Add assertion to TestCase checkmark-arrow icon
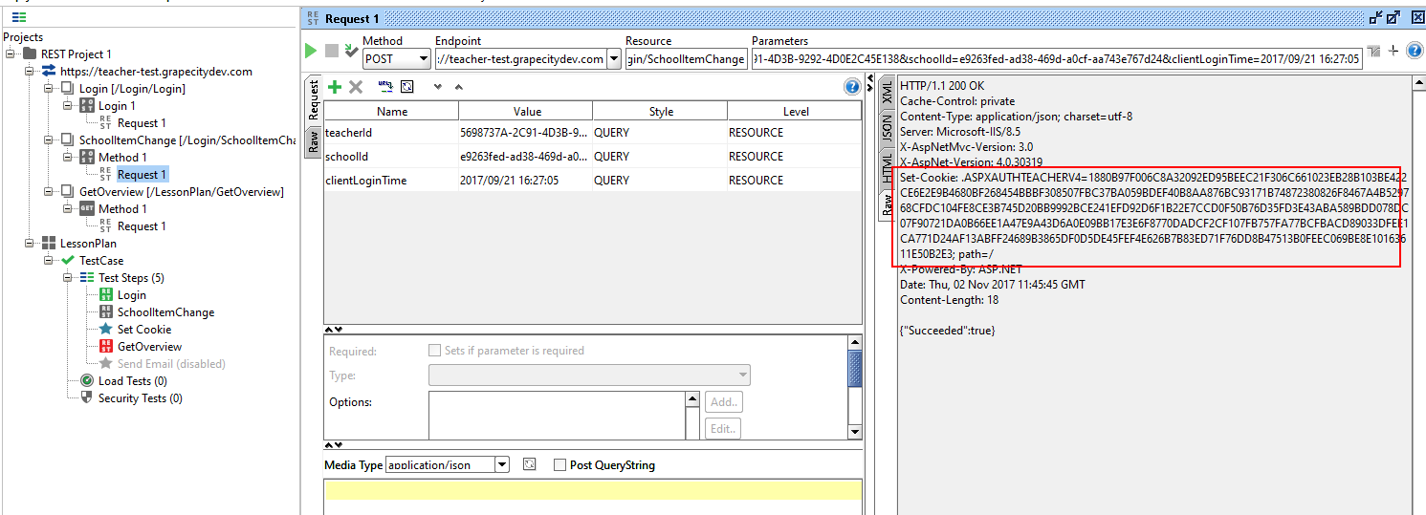Screen dimensions: 1426x515 coord(351,51)
